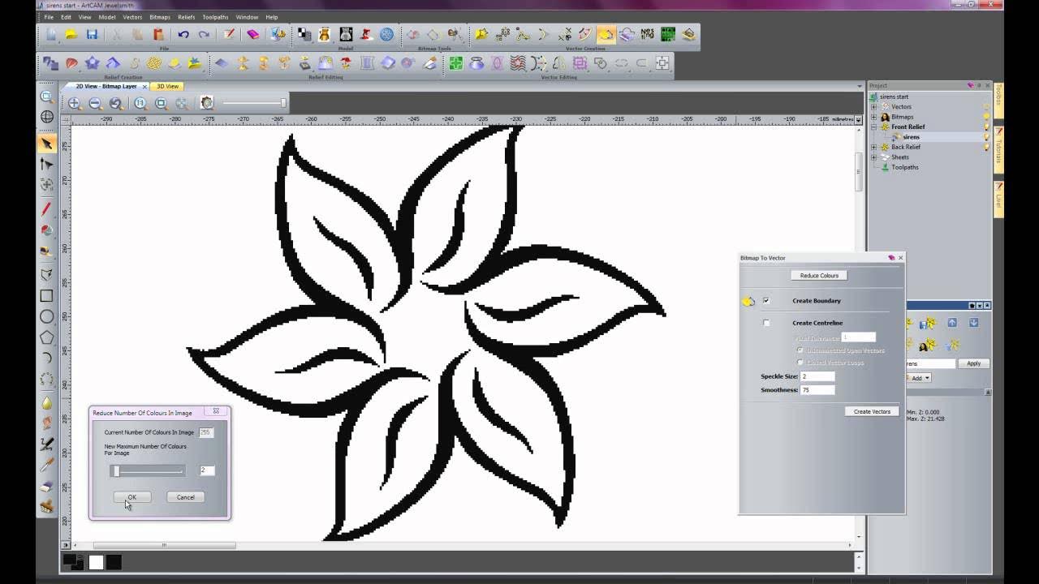Screen dimensions: 1039x584
Task: Click the checkerboard icon in Model toolbar
Action: pyautogui.click(x=304, y=34)
